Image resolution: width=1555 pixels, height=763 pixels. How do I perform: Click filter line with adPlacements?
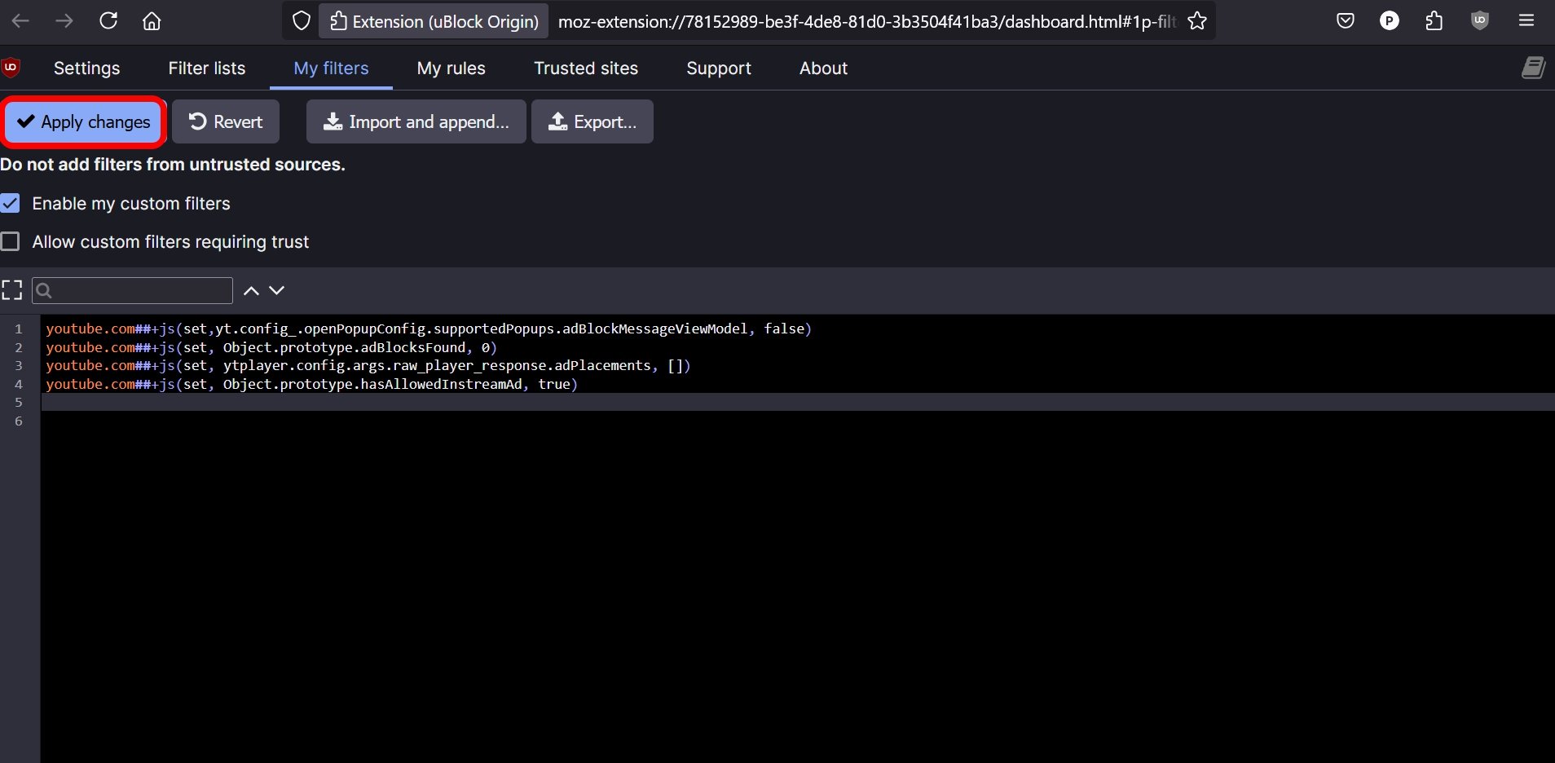368,365
